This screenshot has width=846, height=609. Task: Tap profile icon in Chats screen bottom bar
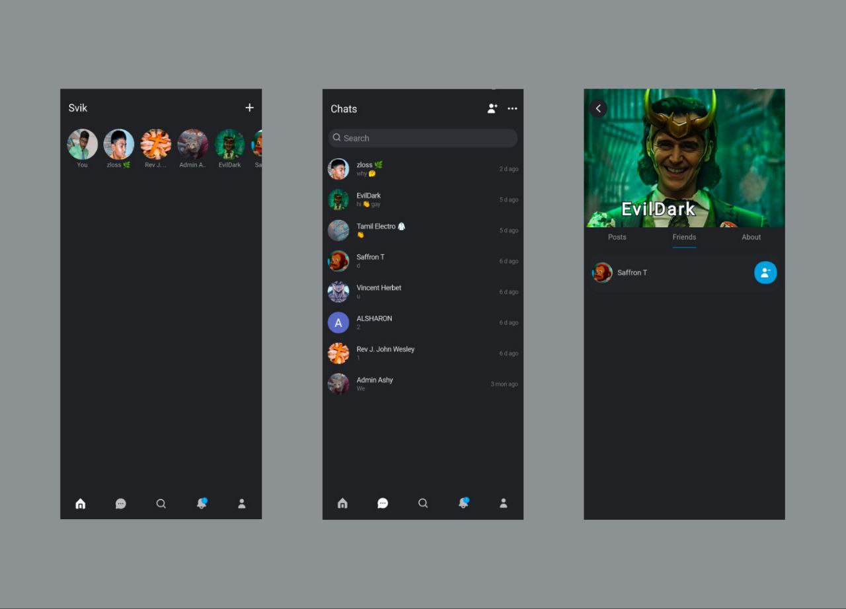pyautogui.click(x=504, y=503)
